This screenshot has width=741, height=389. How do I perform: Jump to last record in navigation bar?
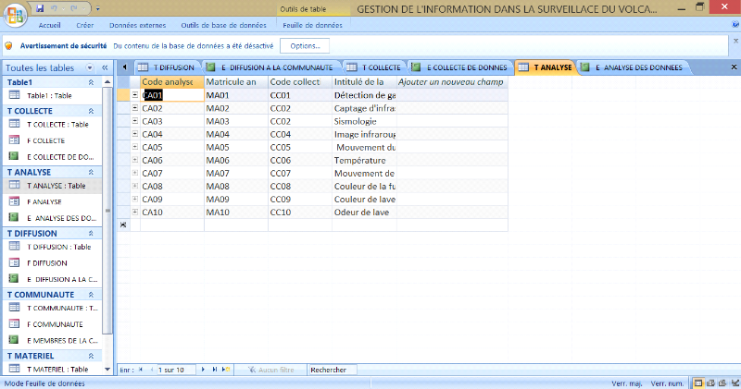pos(215,370)
